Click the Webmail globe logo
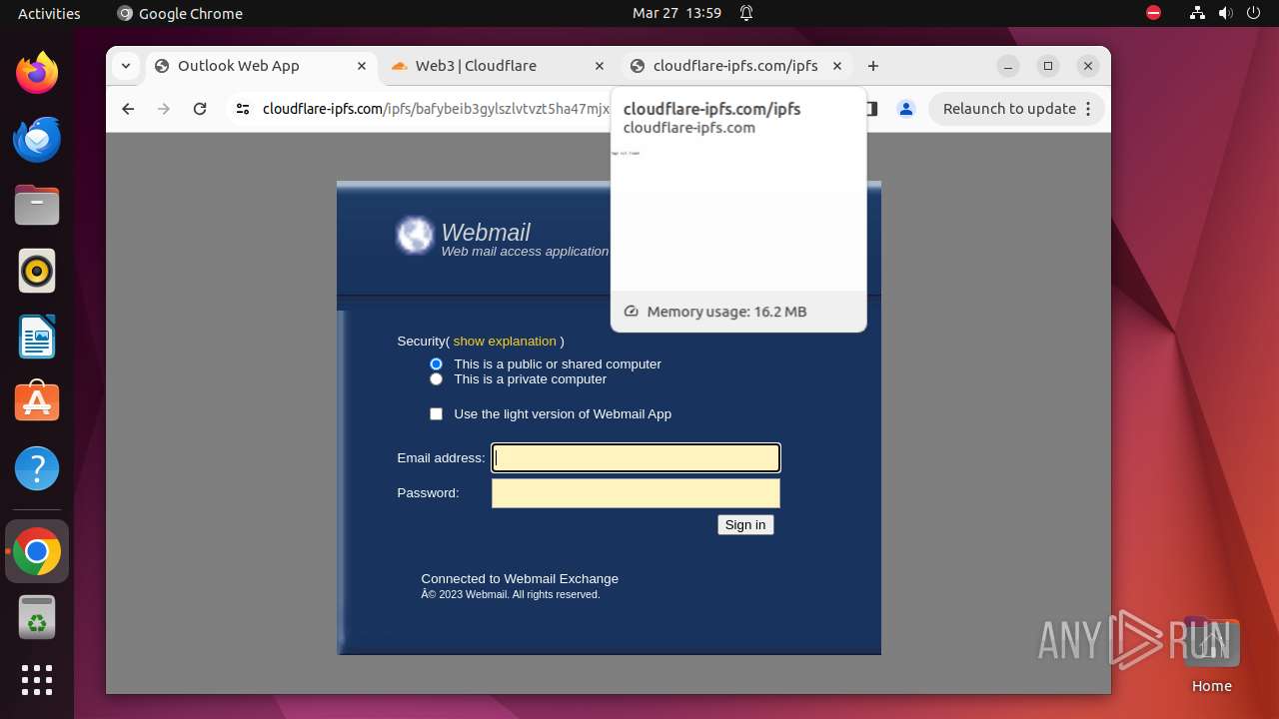 click(415, 236)
